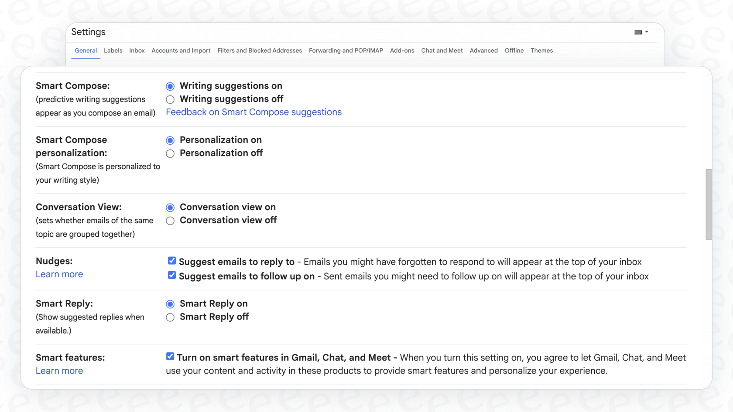
Task: Turn Smart Reply off
Action: tap(170, 317)
